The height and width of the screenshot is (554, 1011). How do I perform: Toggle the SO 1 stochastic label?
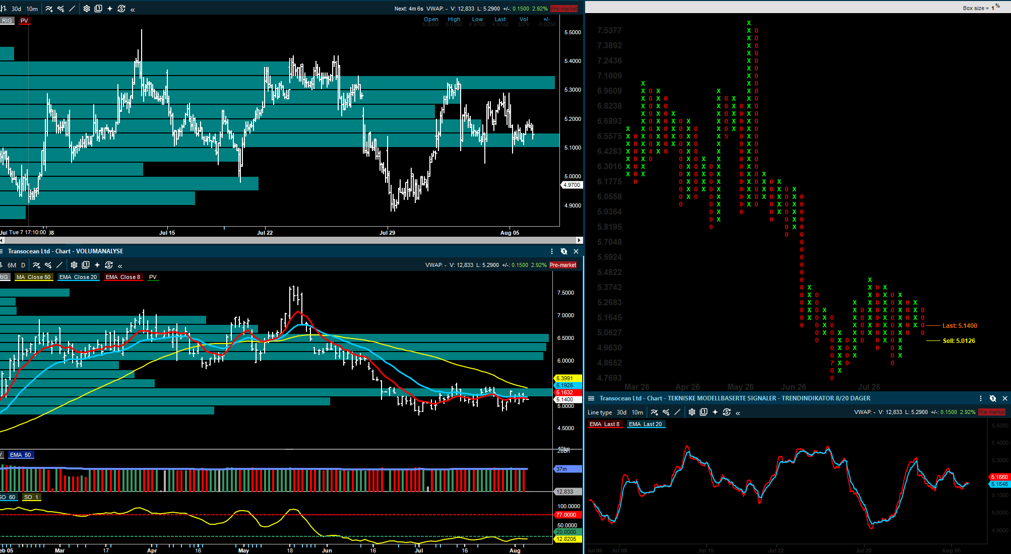[x=31, y=497]
